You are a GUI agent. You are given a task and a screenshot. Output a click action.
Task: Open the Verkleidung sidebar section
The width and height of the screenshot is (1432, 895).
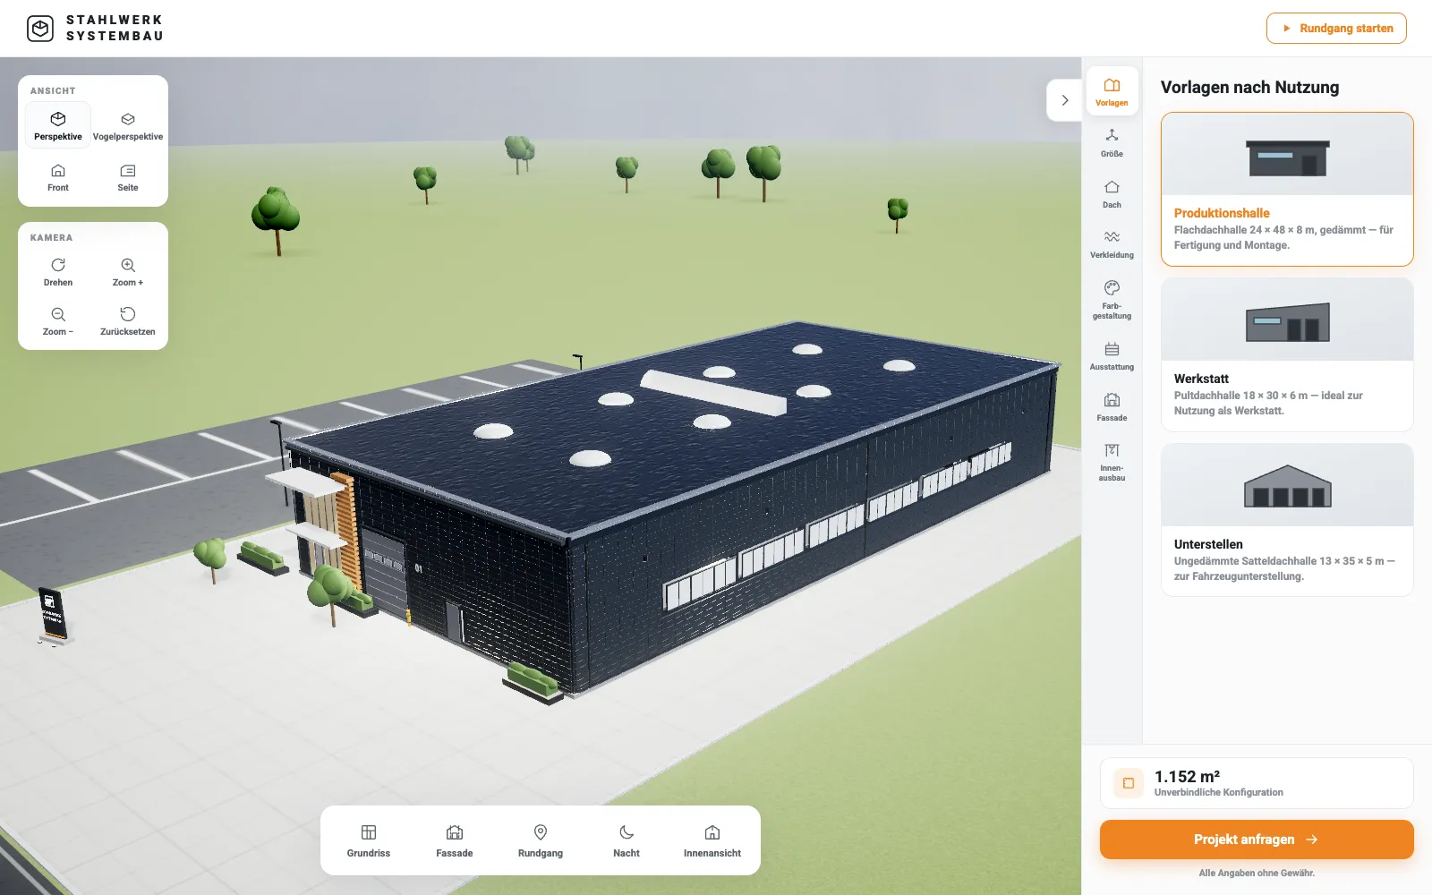(x=1112, y=244)
